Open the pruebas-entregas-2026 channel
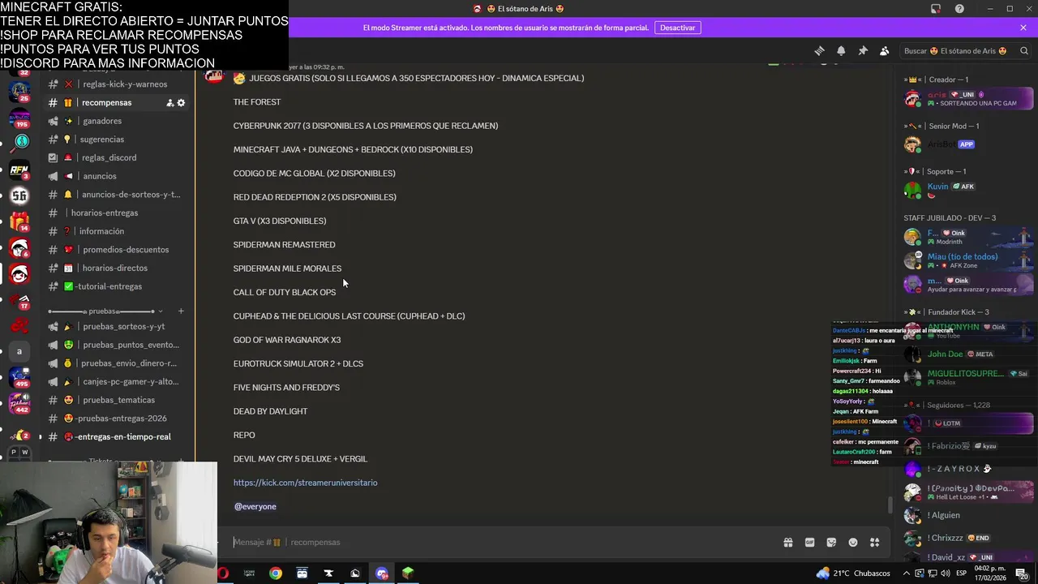This screenshot has height=584, width=1038. pos(117,419)
